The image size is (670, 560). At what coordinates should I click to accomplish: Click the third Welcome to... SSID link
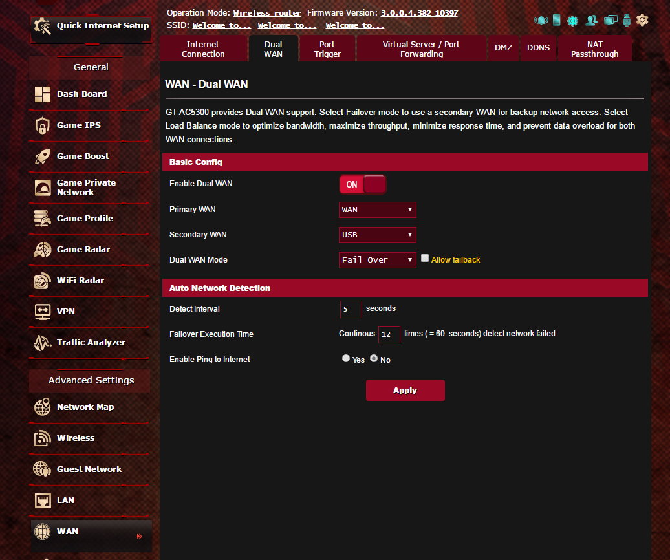(x=355, y=25)
